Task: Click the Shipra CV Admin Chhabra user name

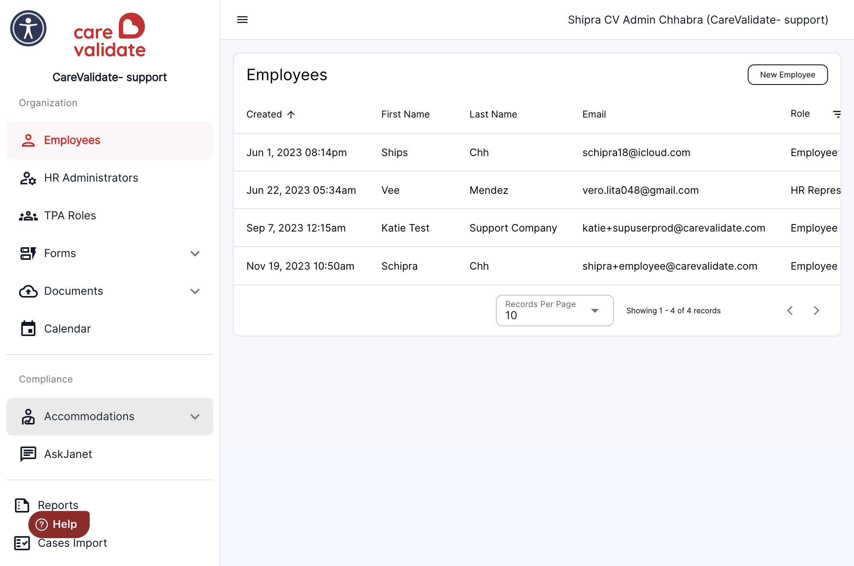Action: click(x=698, y=20)
